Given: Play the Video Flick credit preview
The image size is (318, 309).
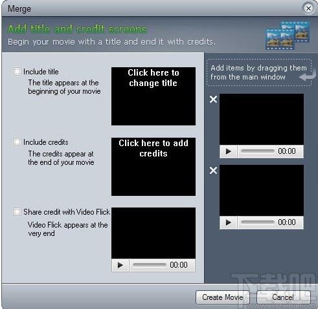Looking at the screenshot, I should coord(120,265).
